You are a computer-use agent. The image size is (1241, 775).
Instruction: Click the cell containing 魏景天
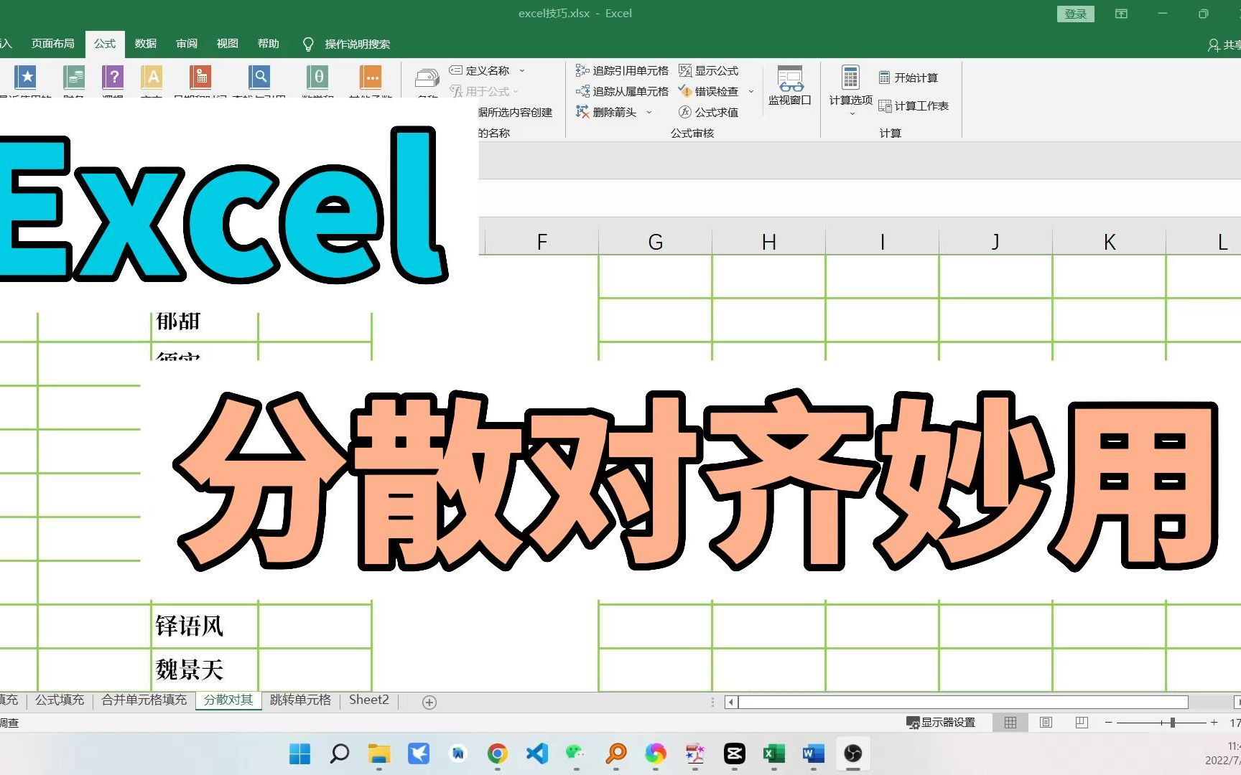pyautogui.click(x=205, y=670)
